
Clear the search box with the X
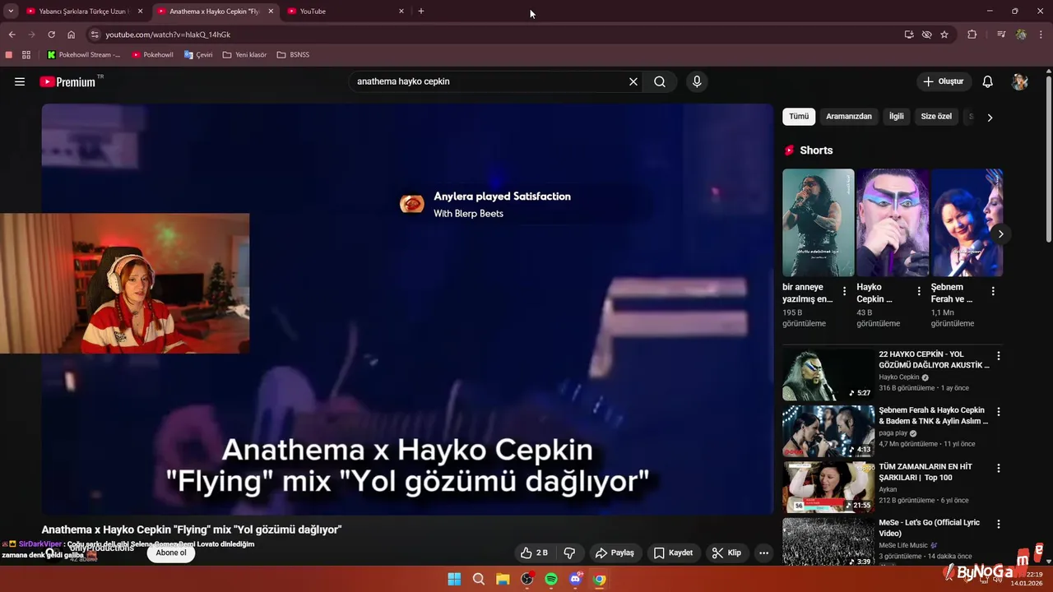633,81
